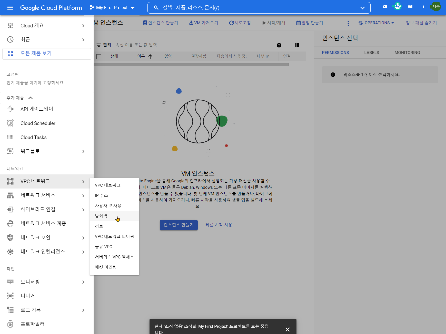
Task: Open the column display options icon
Action: tap(297, 45)
